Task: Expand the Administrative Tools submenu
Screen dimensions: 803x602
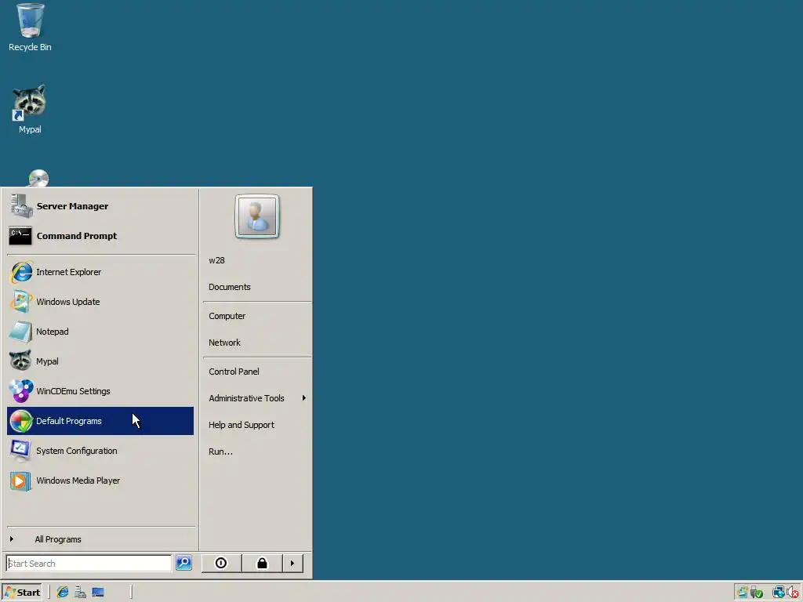Action: click(x=257, y=398)
